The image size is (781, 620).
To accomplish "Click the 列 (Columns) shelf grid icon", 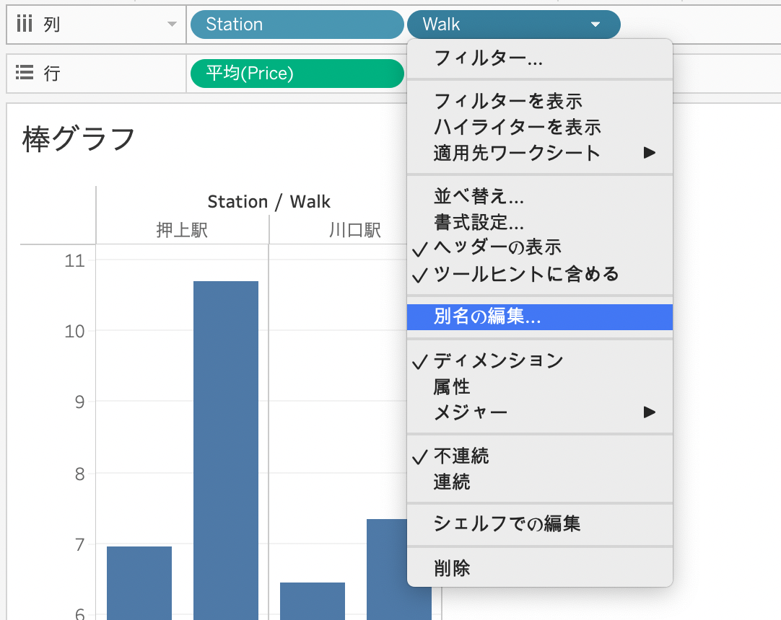I will pos(22,24).
